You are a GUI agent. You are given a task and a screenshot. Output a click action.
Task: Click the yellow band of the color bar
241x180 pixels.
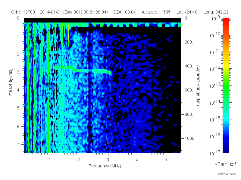tap(226, 65)
